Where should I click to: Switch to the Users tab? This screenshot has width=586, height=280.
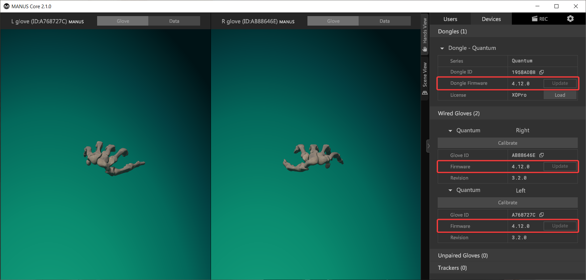pos(450,19)
